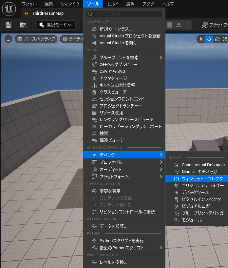Open Chaos Visual Debugger
Screen dimensions: 228x268
(x=197, y=165)
